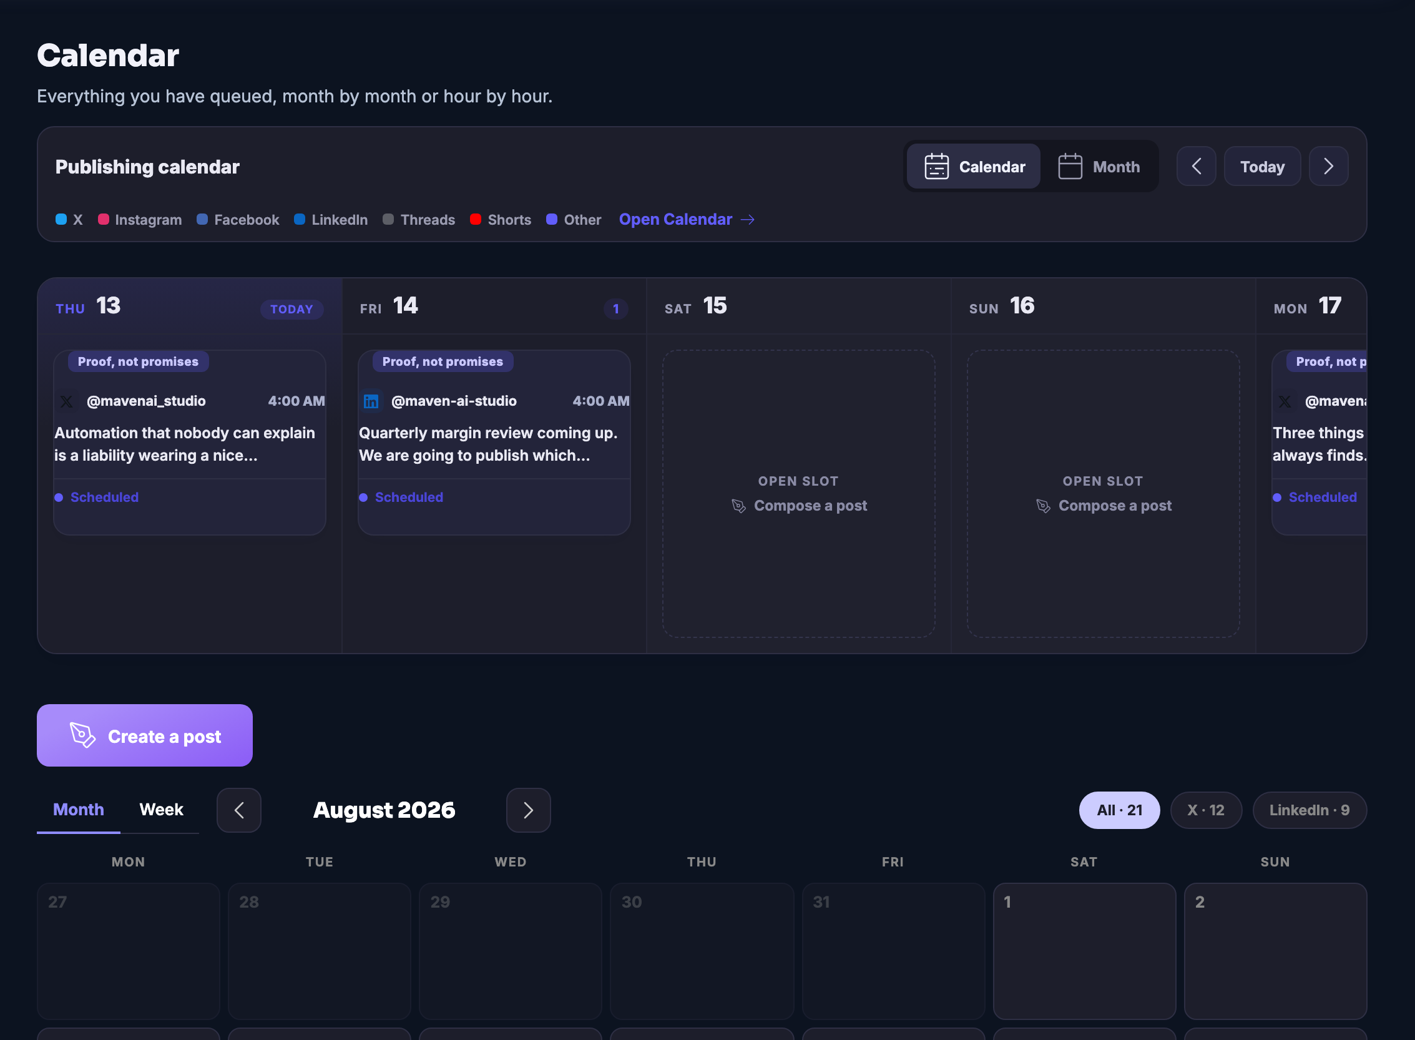Go to next month after August 2026
Screen dimensions: 1415x1040
529,810
